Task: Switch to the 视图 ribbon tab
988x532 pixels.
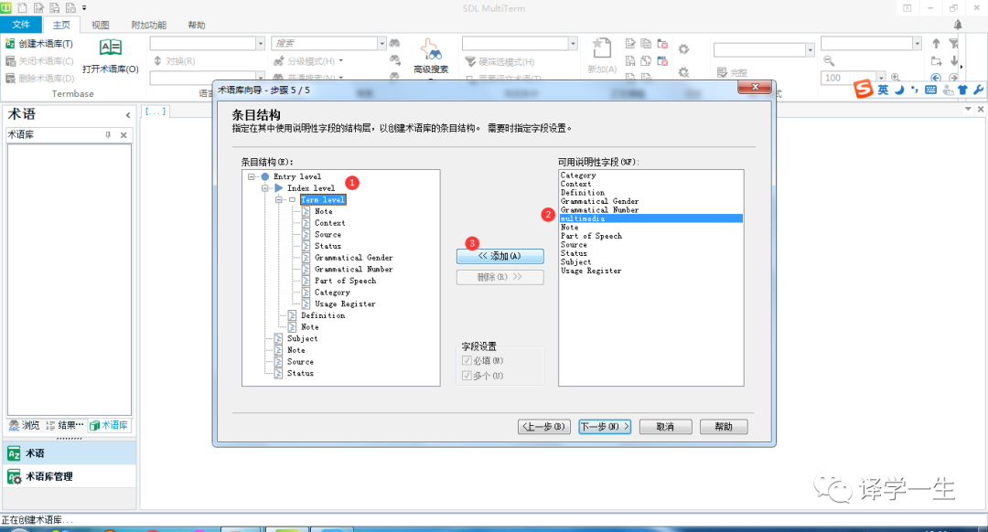Action: 101,25
